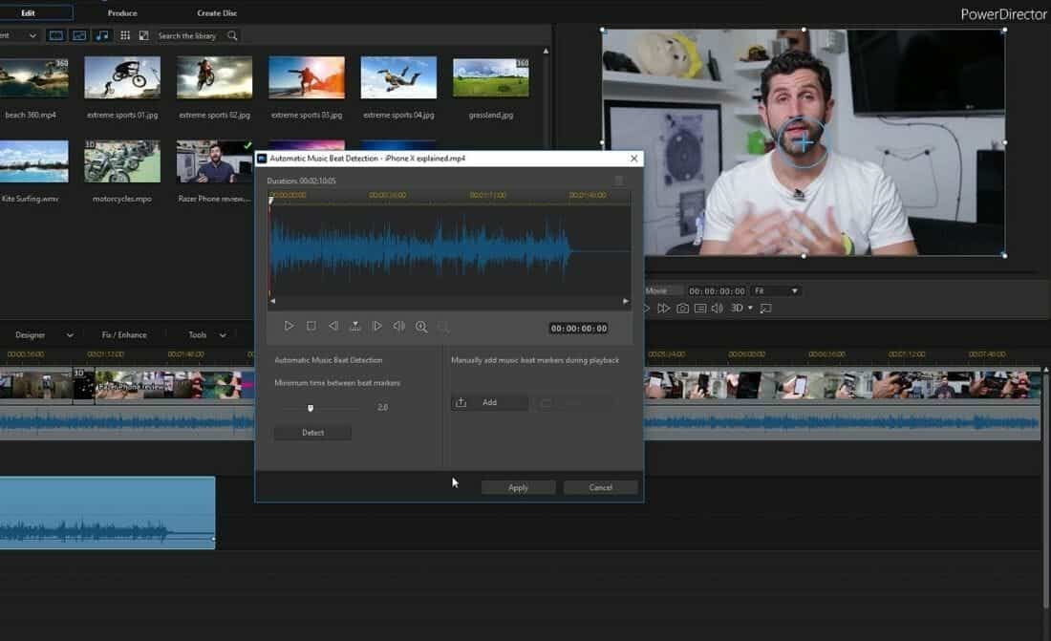Screen dimensions: 1051x641
Task: Click the blue audio waveform in dialog
Action: (x=420, y=250)
